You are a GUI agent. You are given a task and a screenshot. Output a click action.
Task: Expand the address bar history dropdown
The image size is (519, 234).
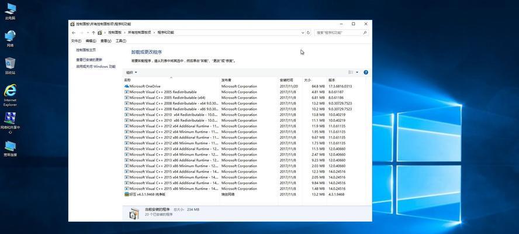[x=303, y=33]
